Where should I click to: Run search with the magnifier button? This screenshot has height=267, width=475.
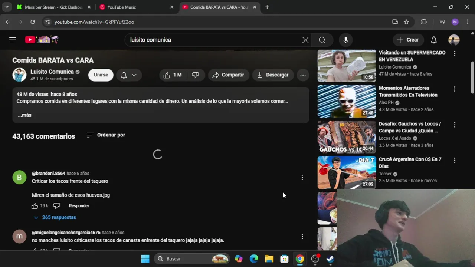(322, 40)
